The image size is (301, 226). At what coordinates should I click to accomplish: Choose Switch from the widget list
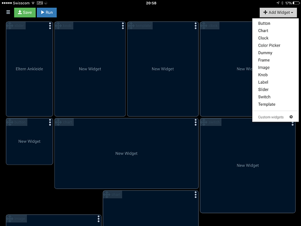[x=264, y=97]
